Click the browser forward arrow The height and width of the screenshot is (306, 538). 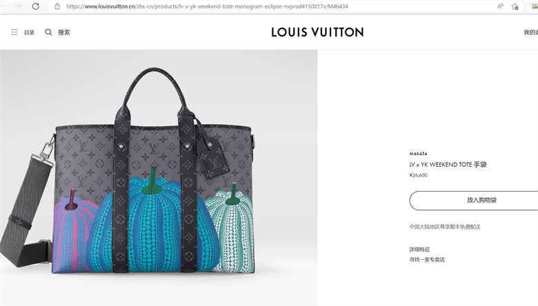(18, 6)
